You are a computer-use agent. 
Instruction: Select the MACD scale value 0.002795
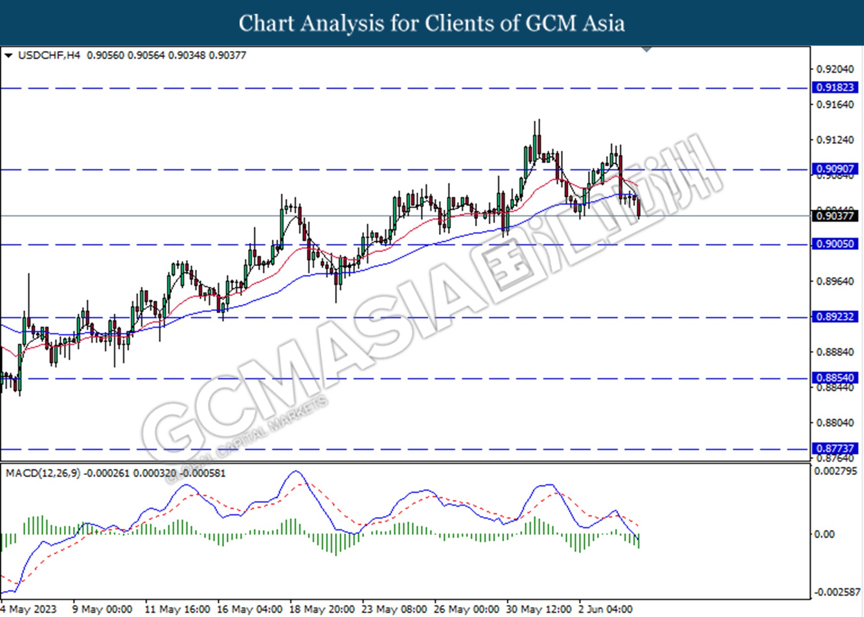(x=835, y=471)
